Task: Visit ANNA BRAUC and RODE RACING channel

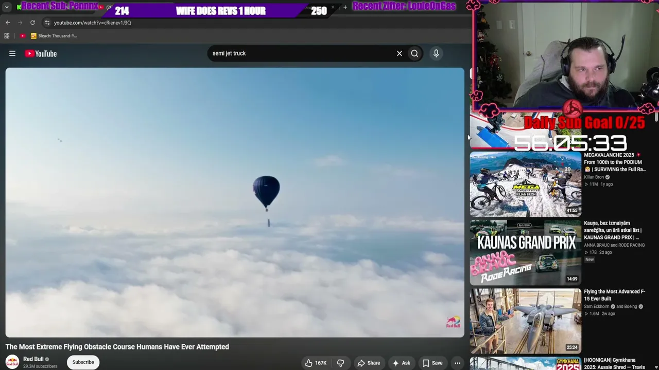Action: 614,245
